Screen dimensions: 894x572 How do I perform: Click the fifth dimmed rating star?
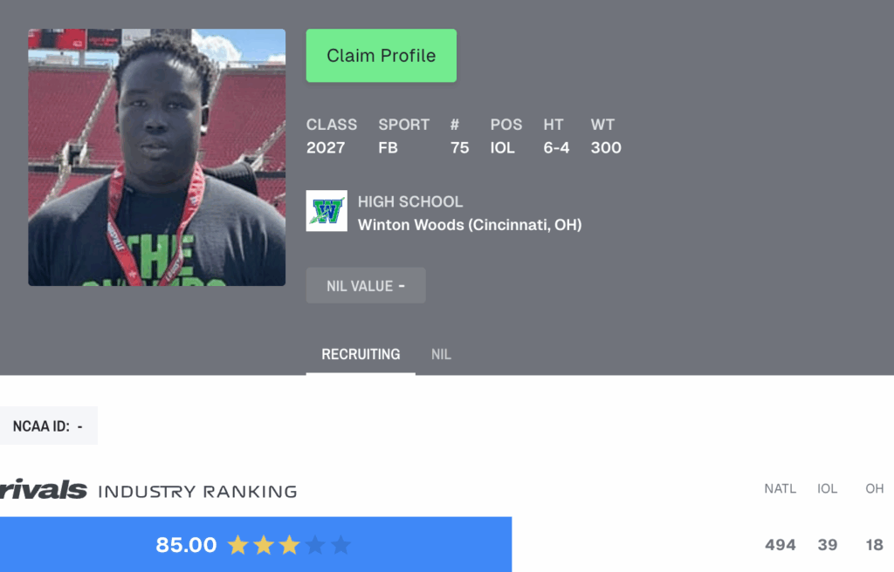coord(341,545)
